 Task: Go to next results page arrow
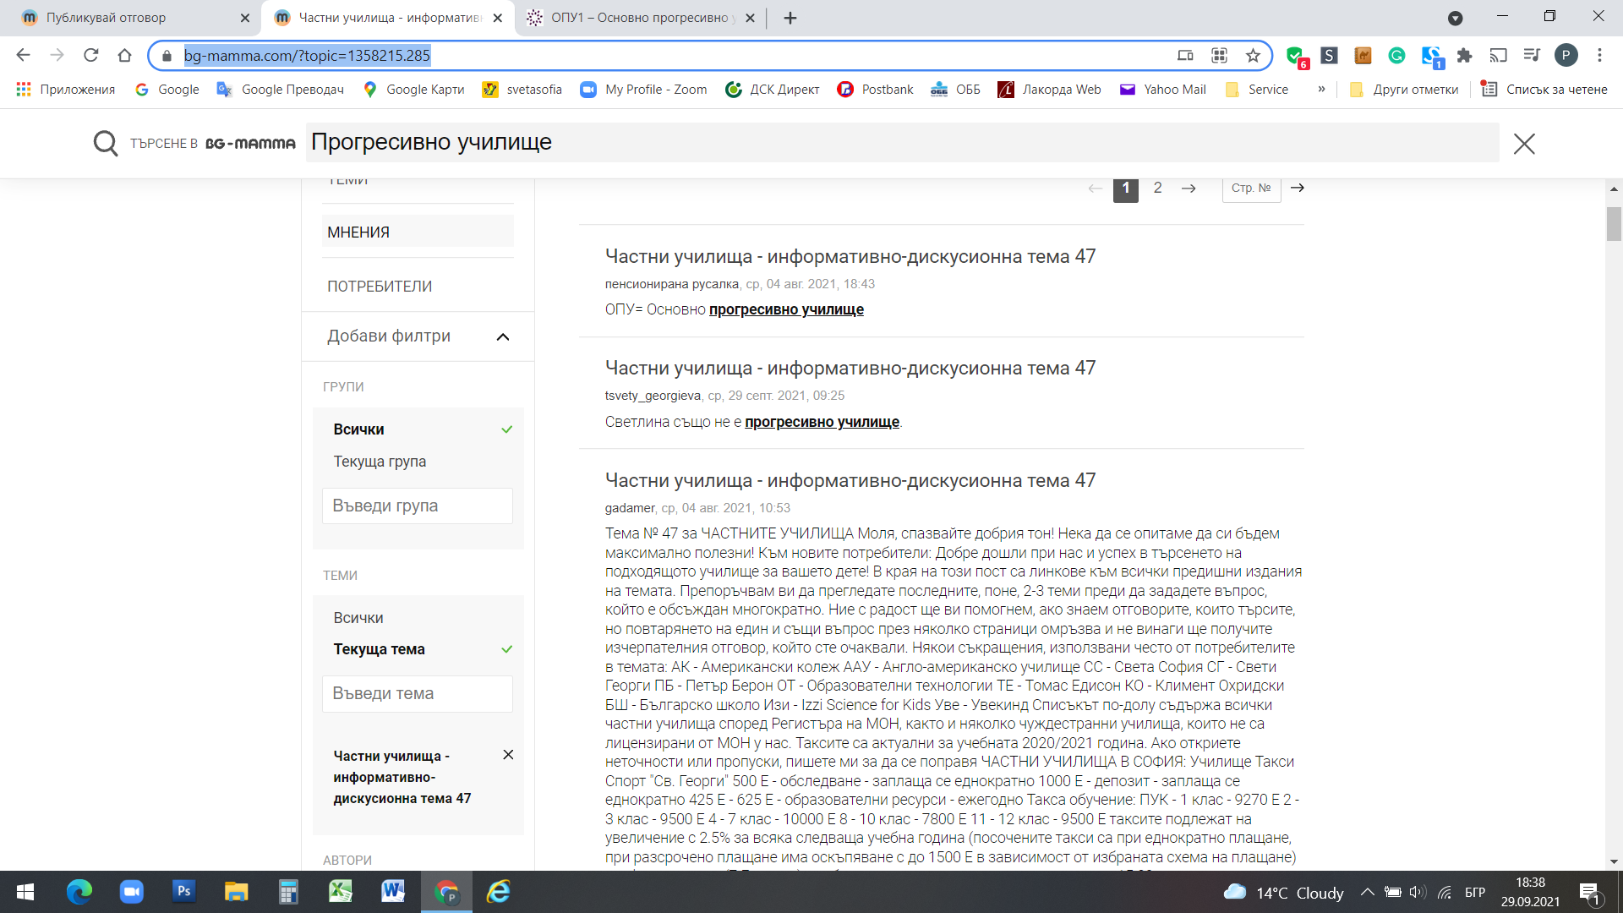tap(1189, 188)
